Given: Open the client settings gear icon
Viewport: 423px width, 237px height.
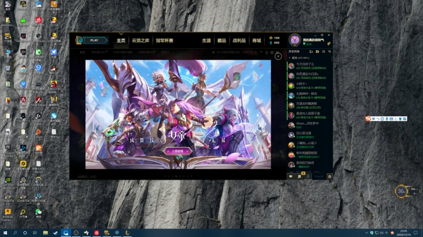Looking at the screenshot, I should pyautogui.click(x=322, y=35).
